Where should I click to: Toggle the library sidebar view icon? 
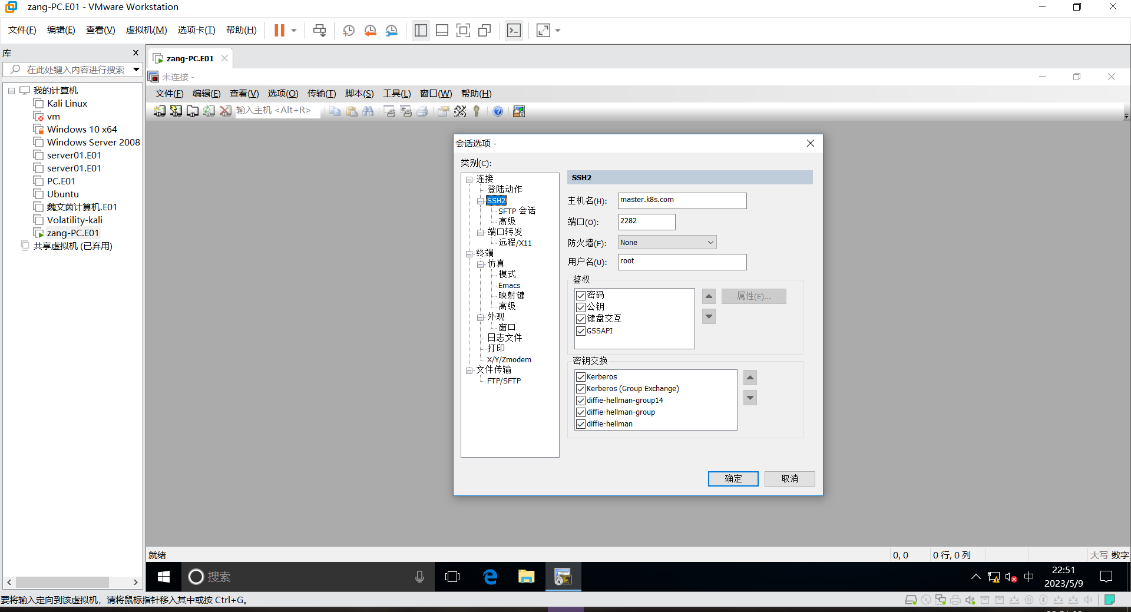pos(421,31)
